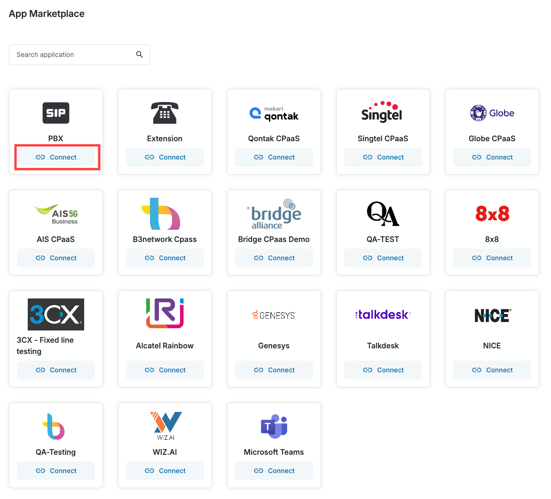Click the bridge alliance logo
The image size is (551, 499).
(274, 214)
